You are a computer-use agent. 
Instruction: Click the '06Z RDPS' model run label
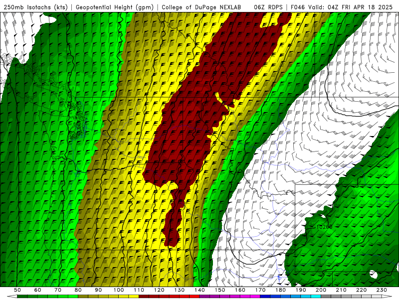(268, 7)
